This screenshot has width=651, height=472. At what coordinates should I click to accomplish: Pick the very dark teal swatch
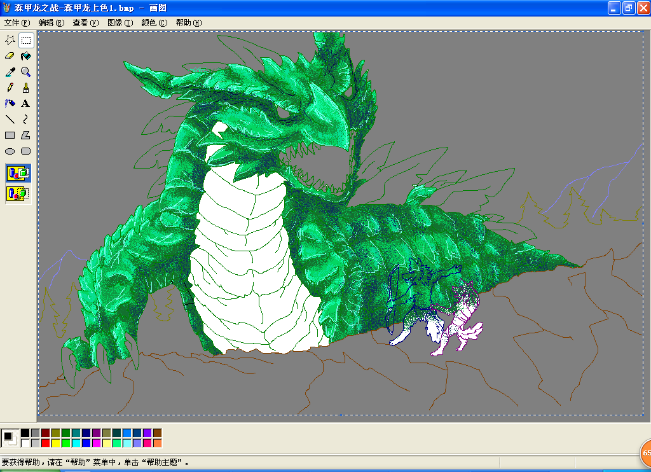point(117,433)
